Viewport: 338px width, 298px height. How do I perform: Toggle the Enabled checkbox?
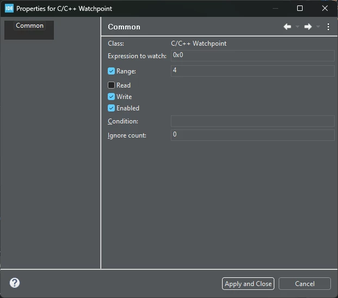(x=111, y=108)
